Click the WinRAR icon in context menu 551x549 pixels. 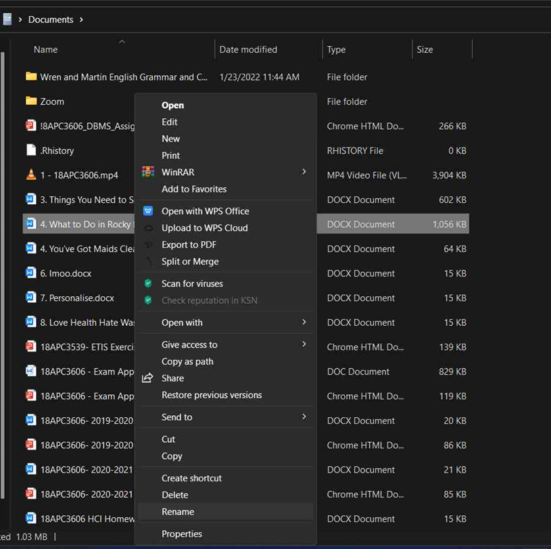pos(147,172)
